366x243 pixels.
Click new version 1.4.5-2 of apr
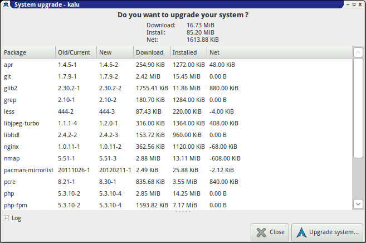coord(109,65)
